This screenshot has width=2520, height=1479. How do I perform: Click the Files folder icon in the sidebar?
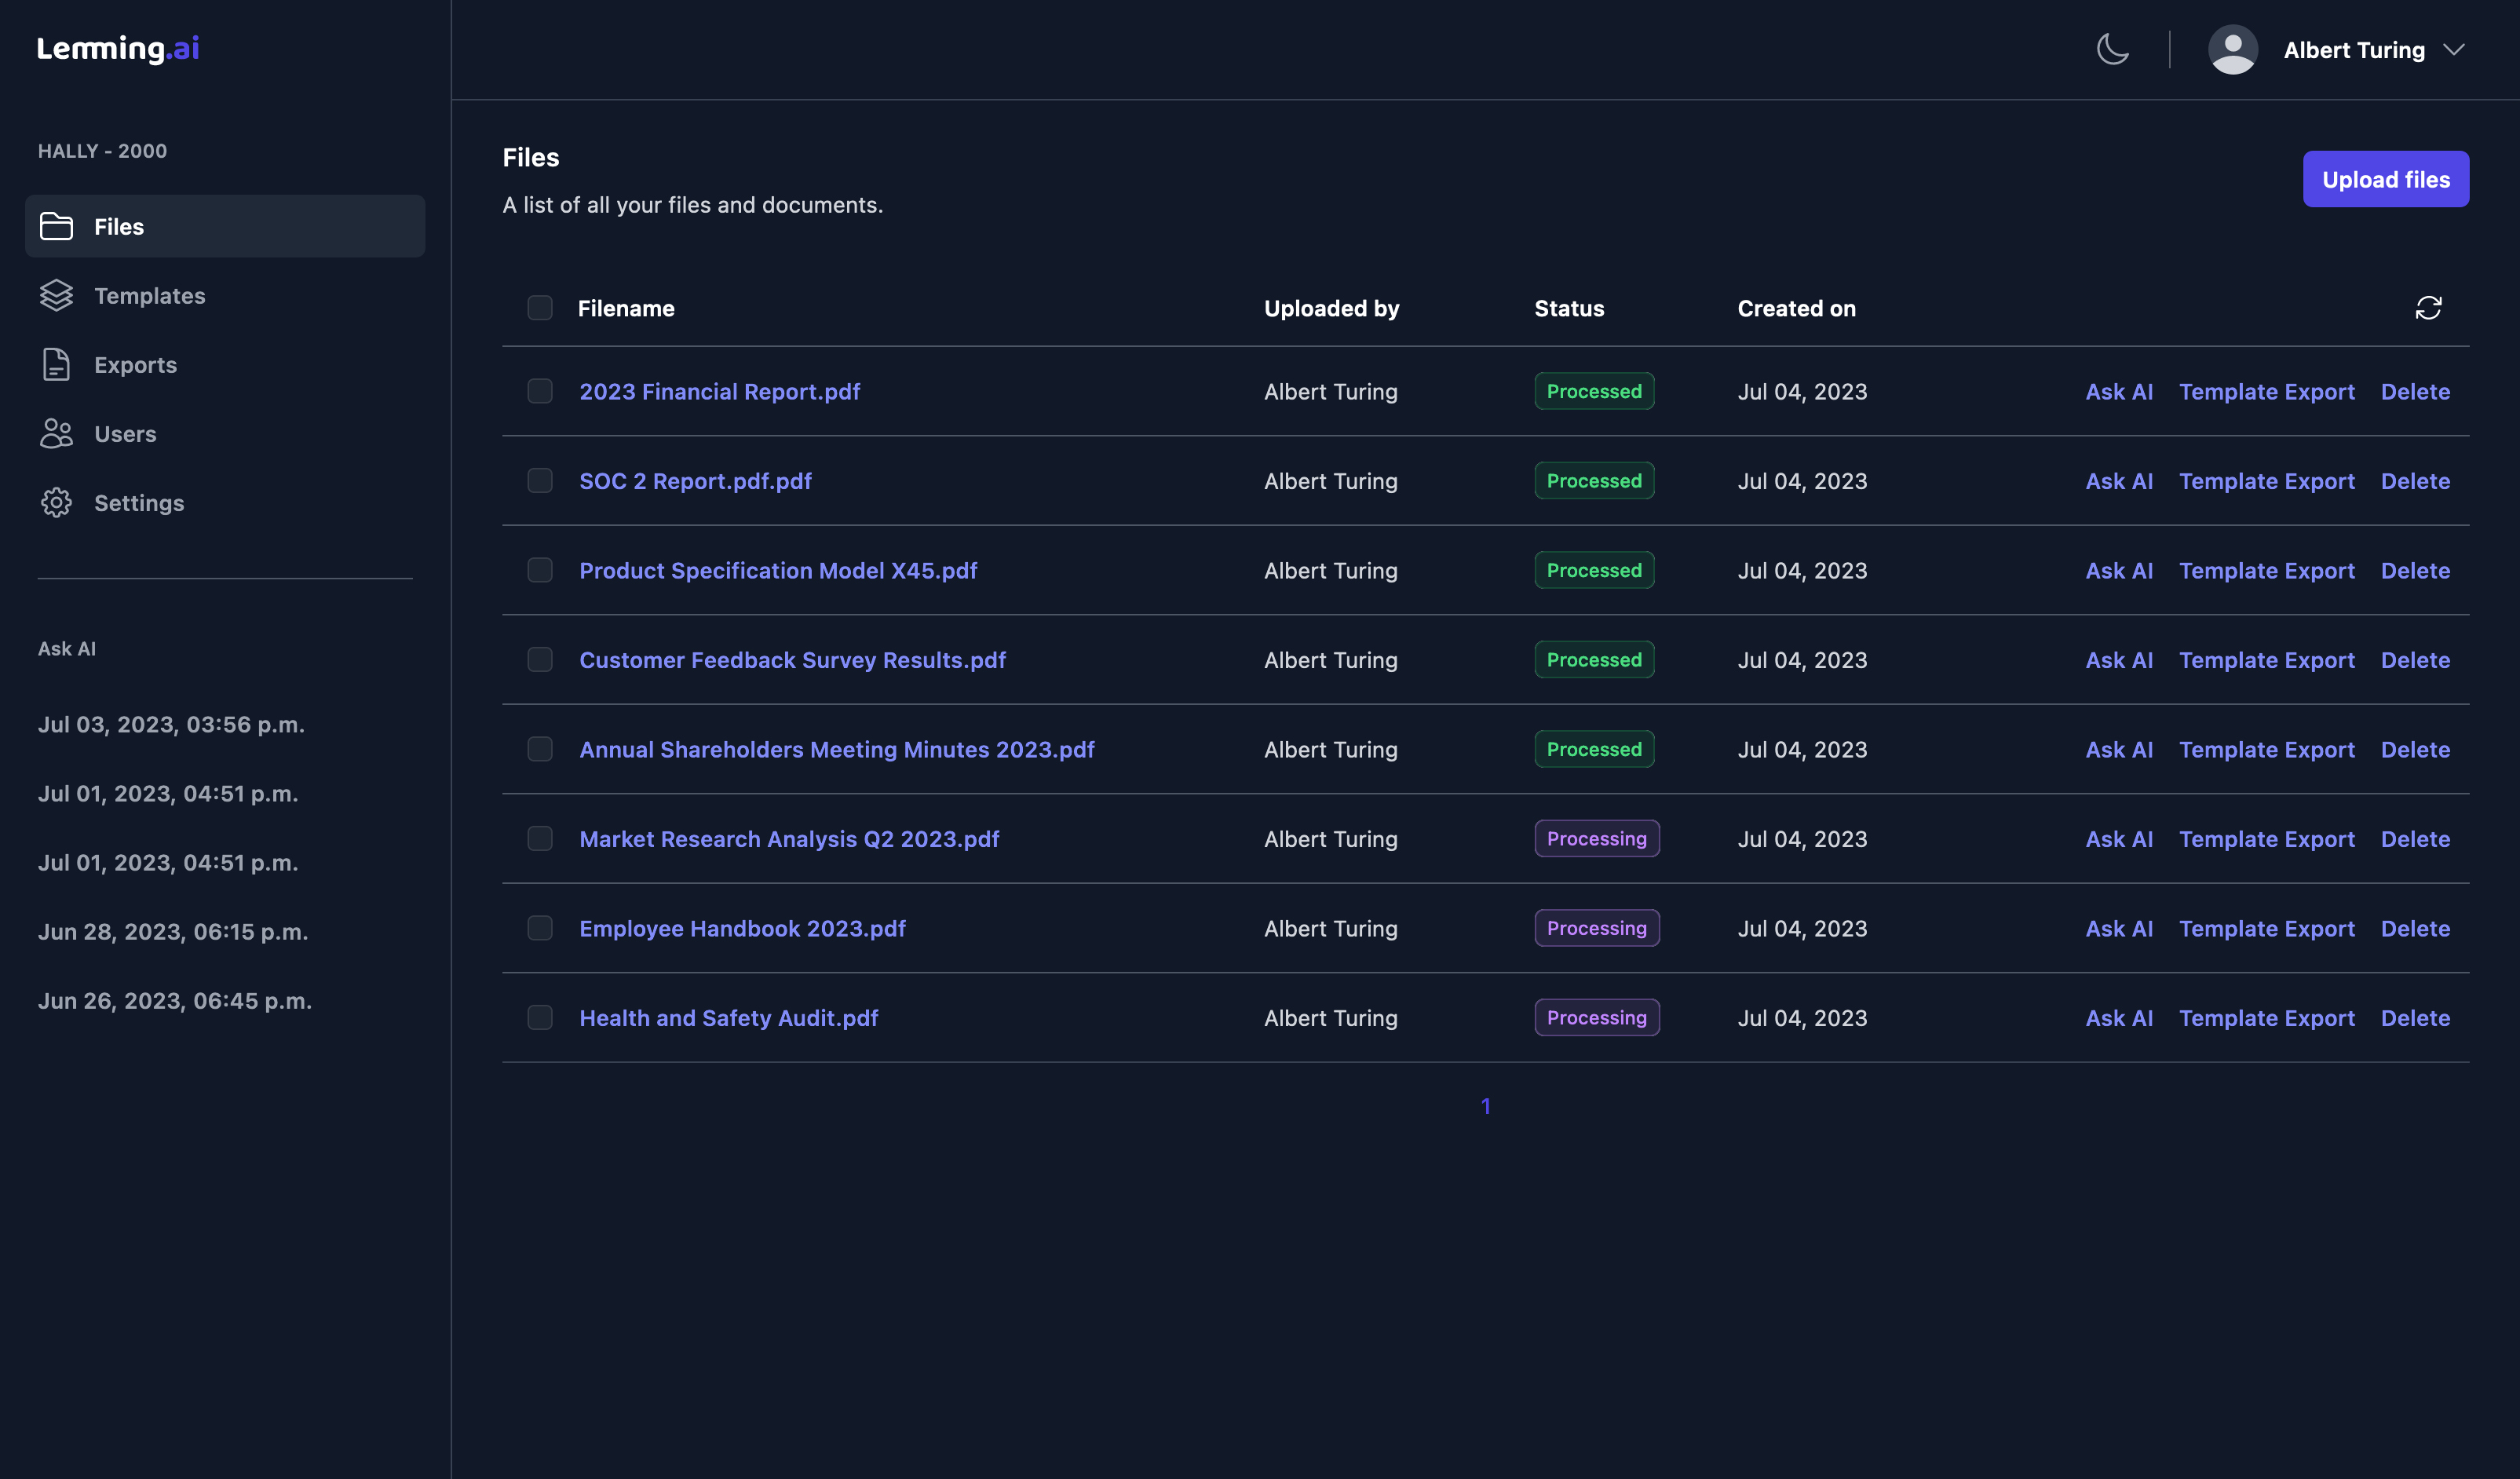coord(56,226)
